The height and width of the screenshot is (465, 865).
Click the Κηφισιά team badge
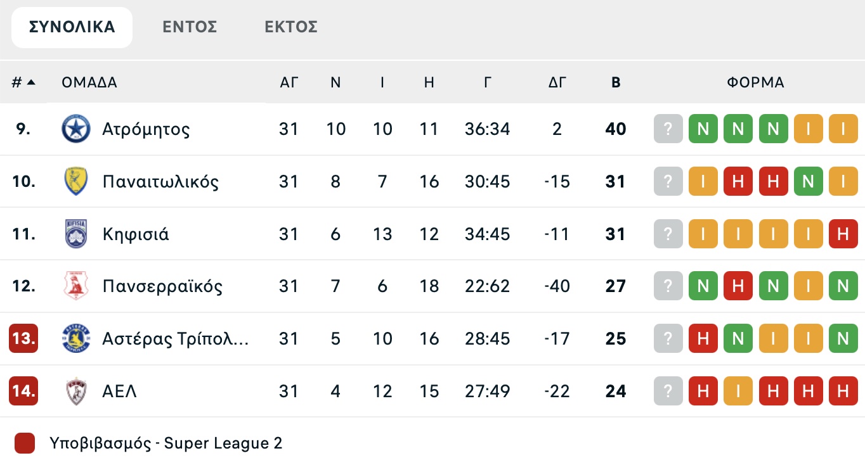(76, 234)
